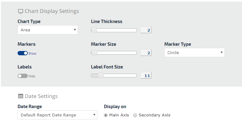Click the Label Font Size value box showing 11
The image size is (242, 125).
(x=146, y=76)
